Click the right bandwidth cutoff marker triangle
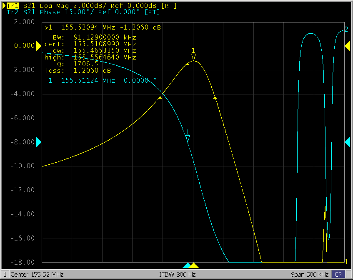 tap(215, 97)
